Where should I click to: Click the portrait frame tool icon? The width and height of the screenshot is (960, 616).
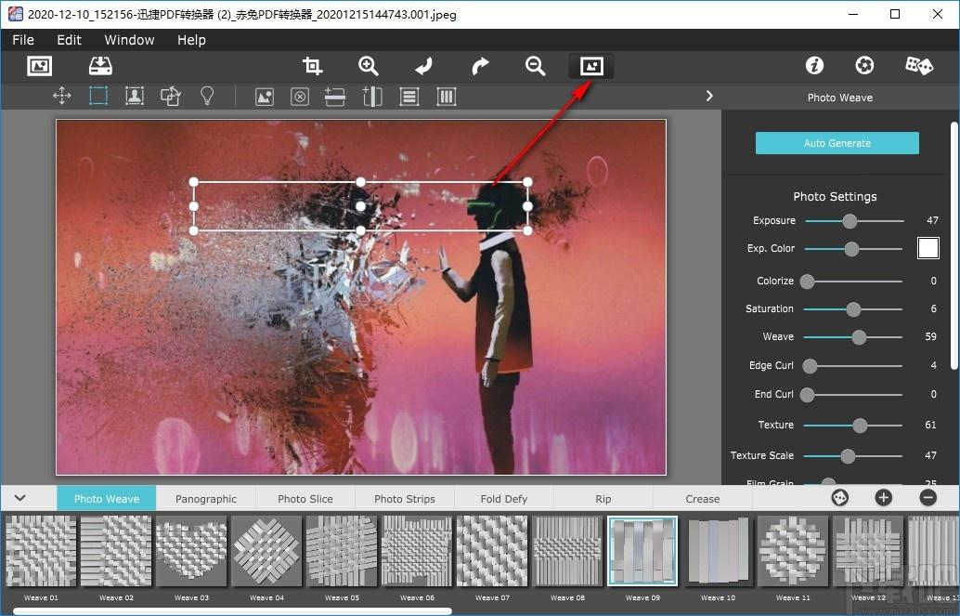tap(135, 97)
